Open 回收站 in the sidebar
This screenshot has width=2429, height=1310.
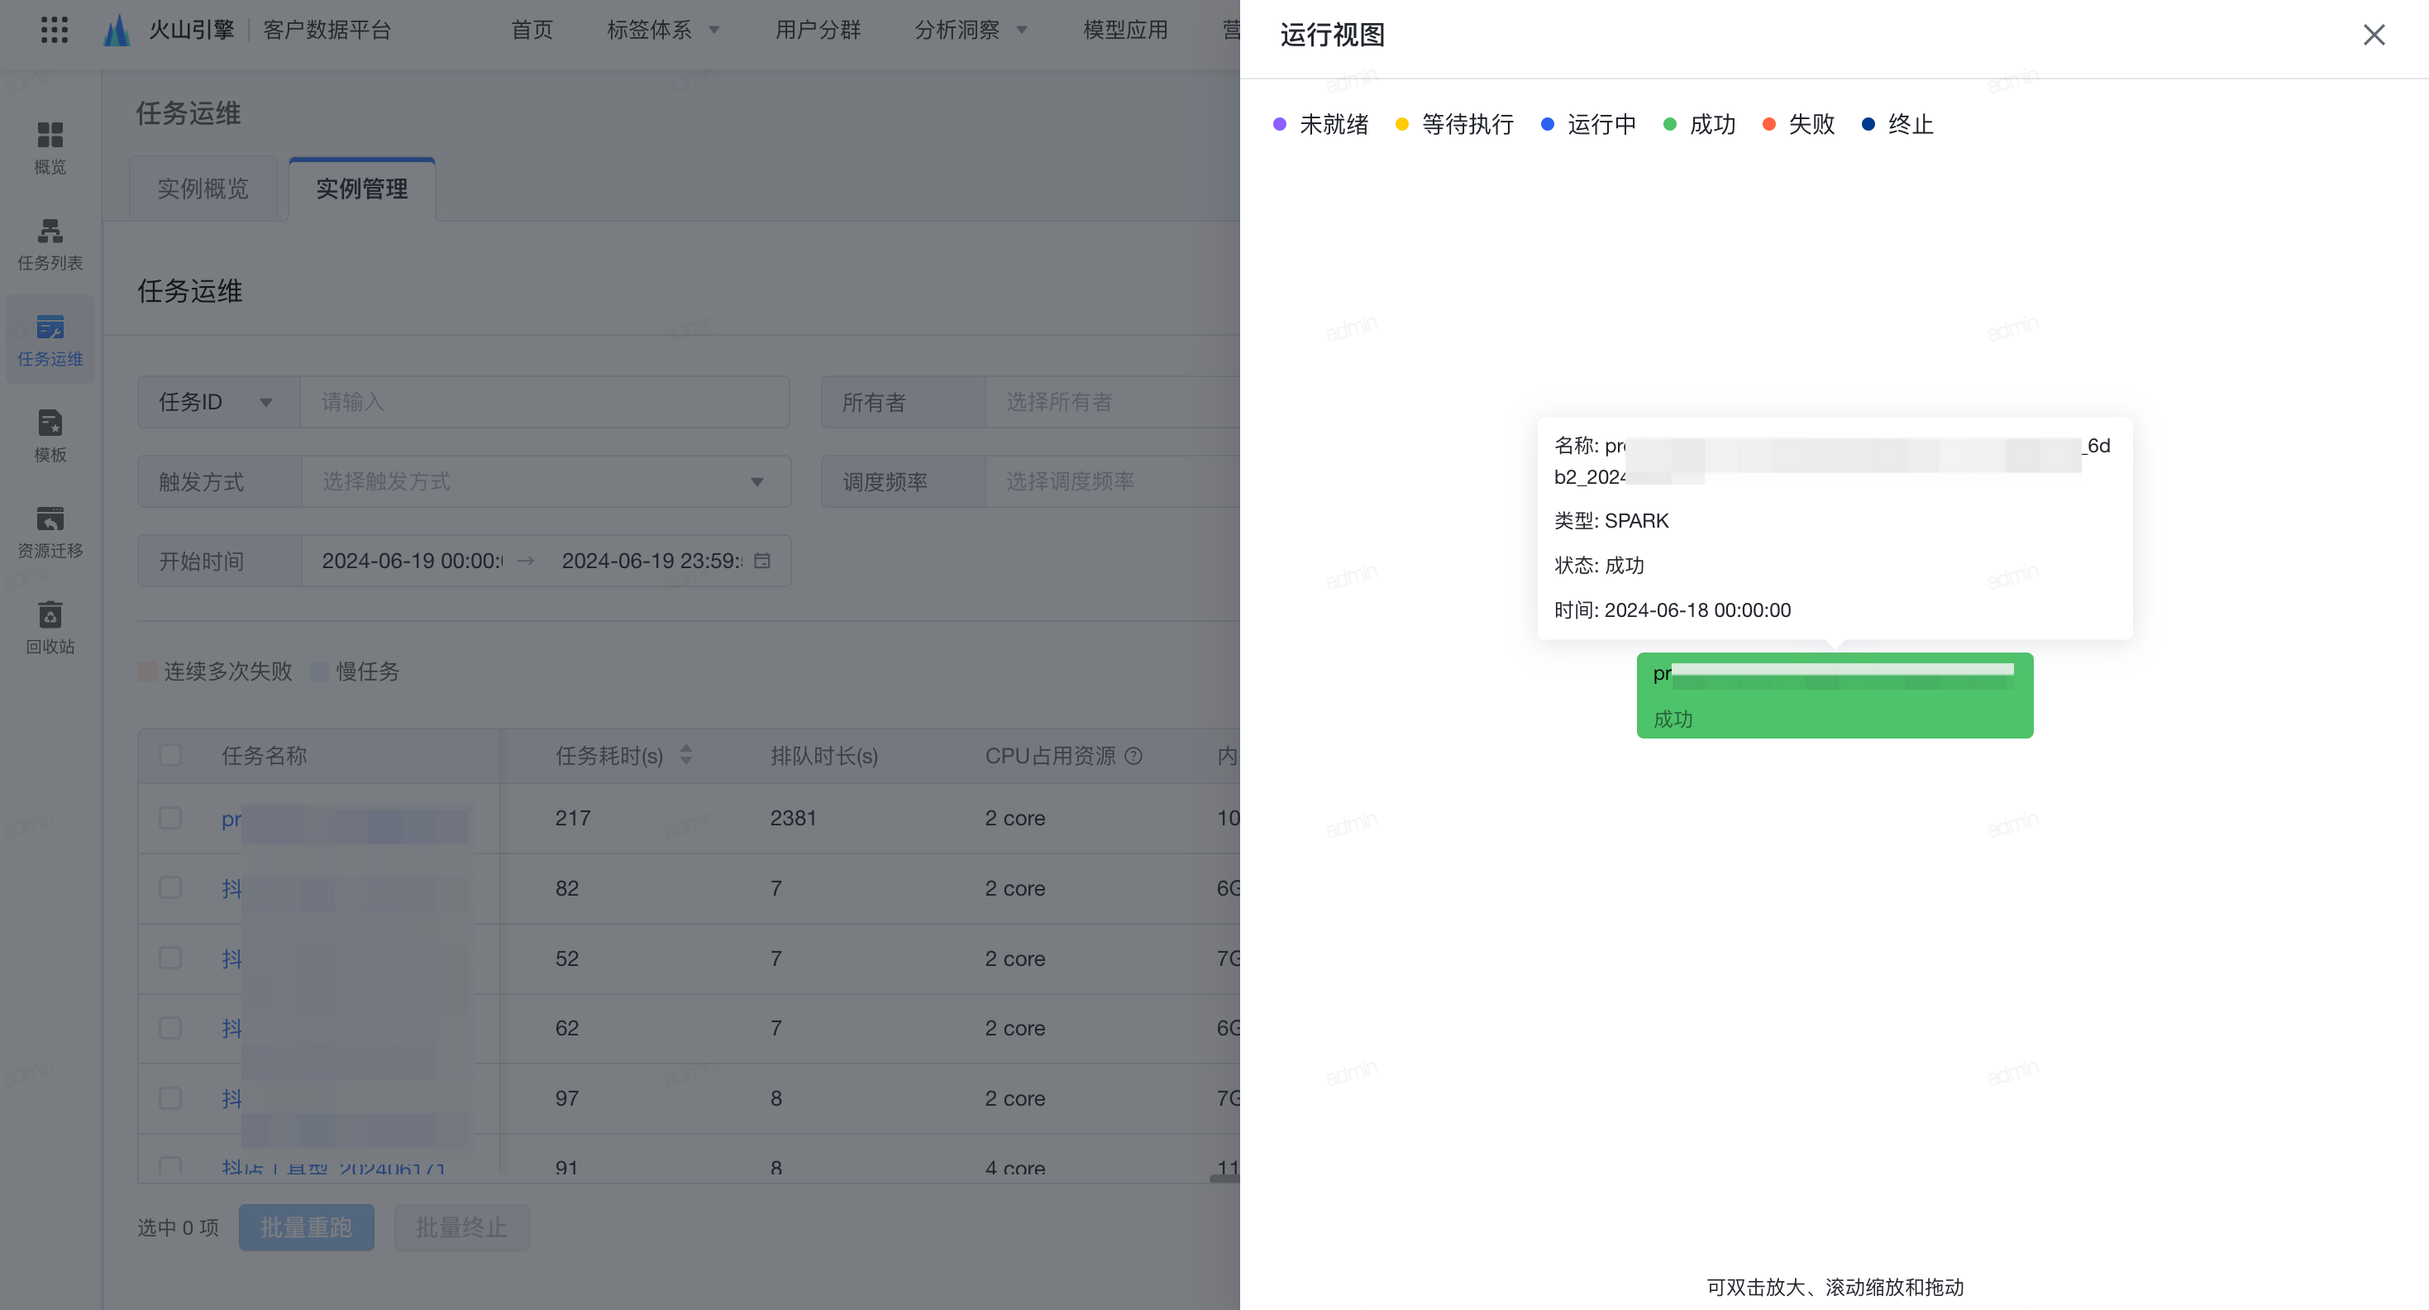50,627
